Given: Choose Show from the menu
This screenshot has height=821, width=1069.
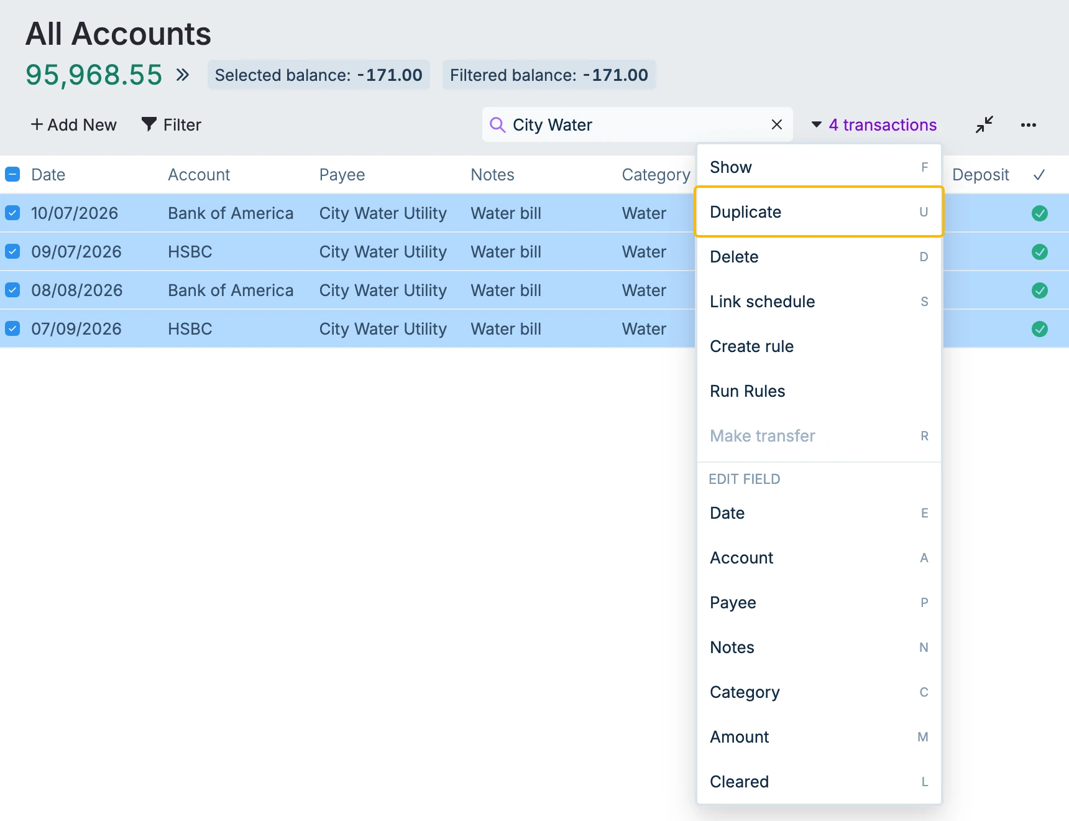Looking at the screenshot, I should (819, 167).
